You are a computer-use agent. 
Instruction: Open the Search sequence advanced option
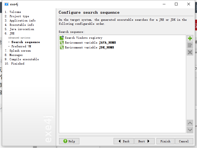coord(26,42)
